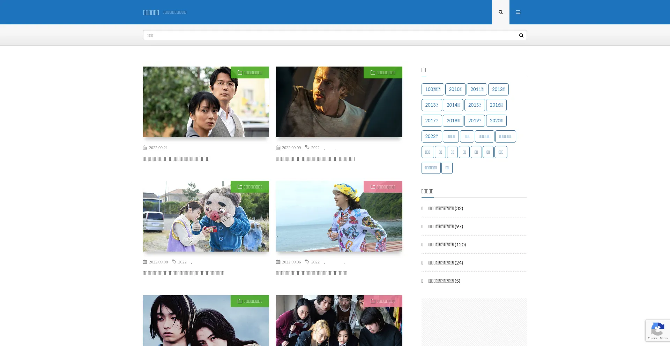Select the 2012 tag in the sidebar
This screenshot has width=670, height=346.
pyautogui.click(x=498, y=90)
